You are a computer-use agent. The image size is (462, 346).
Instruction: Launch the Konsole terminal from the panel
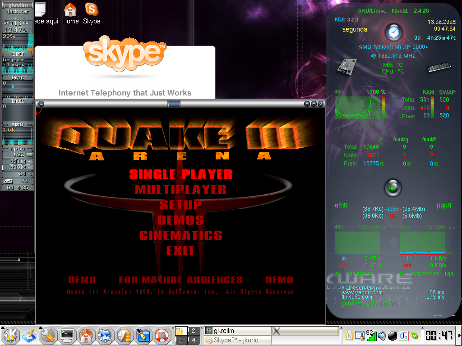click(67, 336)
